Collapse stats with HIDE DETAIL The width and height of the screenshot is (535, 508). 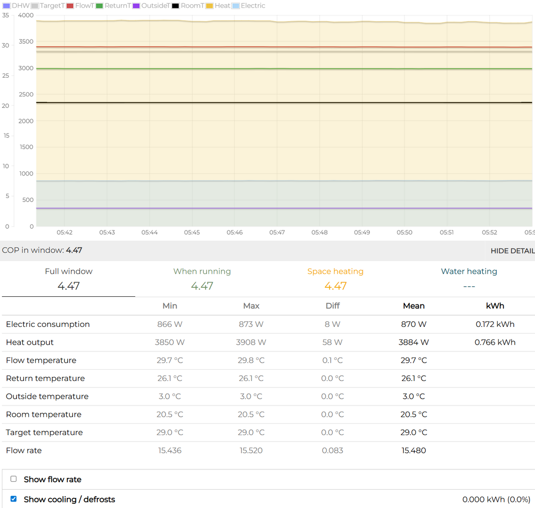click(512, 251)
